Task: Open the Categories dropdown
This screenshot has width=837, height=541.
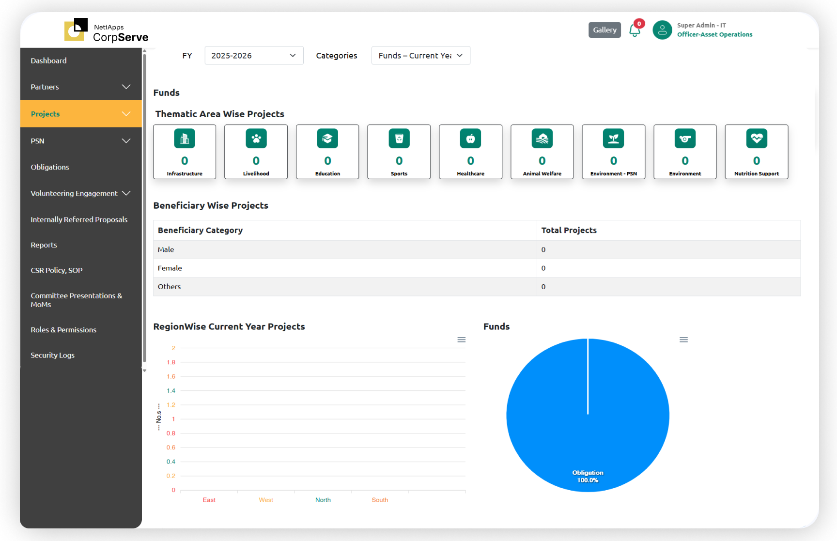Action: [x=420, y=56]
